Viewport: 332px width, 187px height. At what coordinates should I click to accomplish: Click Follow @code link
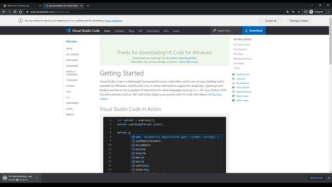[x=243, y=87]
